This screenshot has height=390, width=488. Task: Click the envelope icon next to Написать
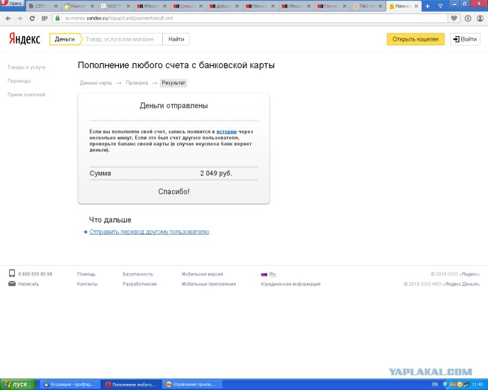click(12, 283)
